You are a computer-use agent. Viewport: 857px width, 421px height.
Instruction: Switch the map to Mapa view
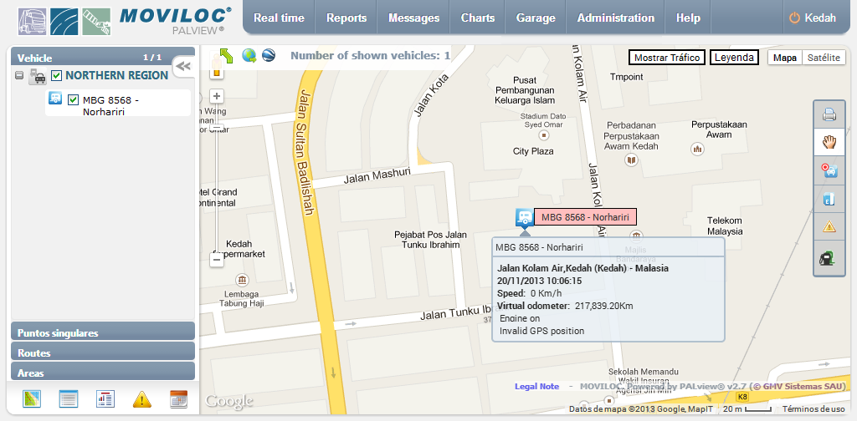785,58
